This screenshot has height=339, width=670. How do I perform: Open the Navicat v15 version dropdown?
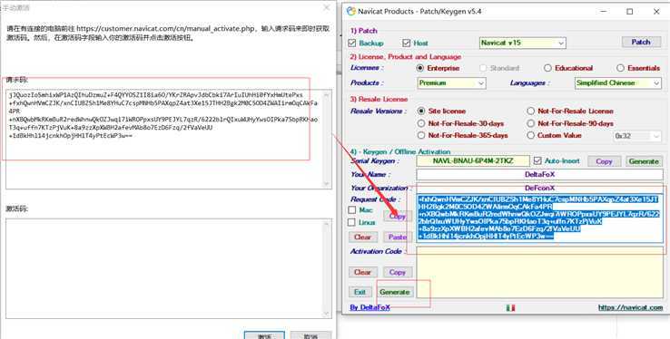coord(523,43)
